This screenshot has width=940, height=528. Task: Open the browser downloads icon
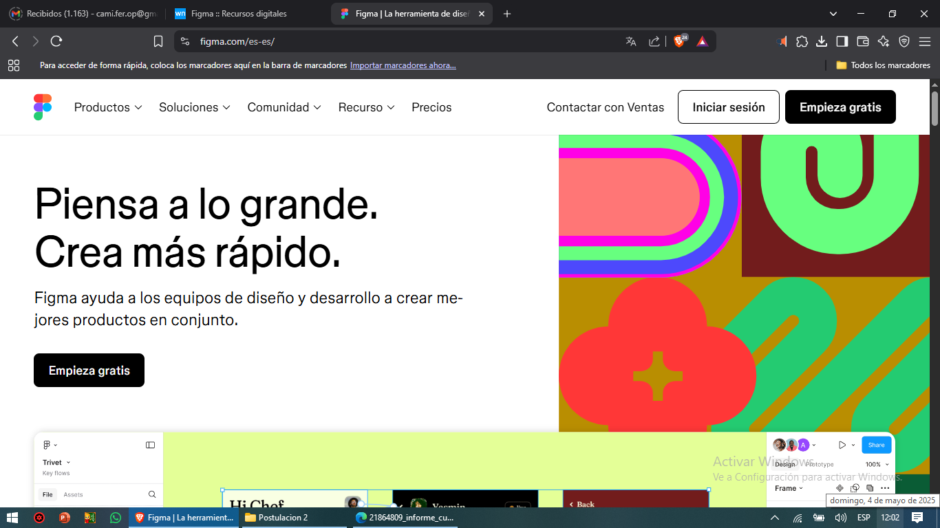[822, 41]
